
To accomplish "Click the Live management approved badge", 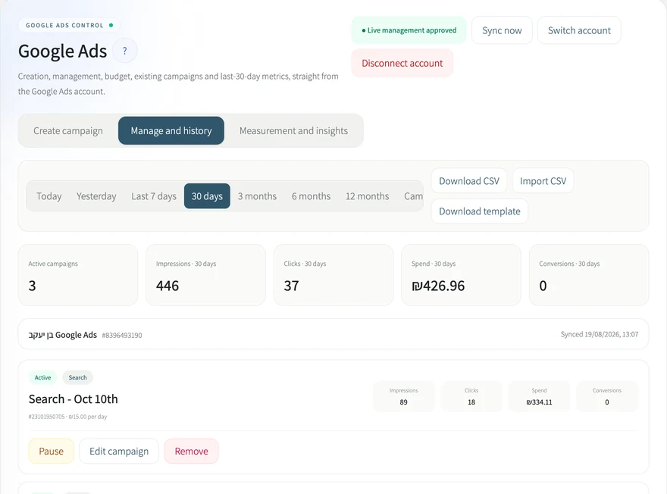I will (x=409, y=30).
